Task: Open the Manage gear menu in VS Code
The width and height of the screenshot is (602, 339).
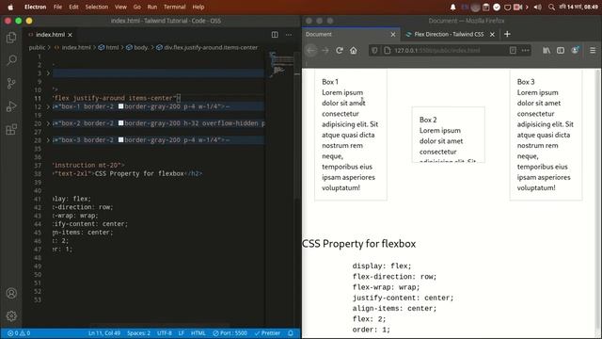Action: [x=11, y=316]
